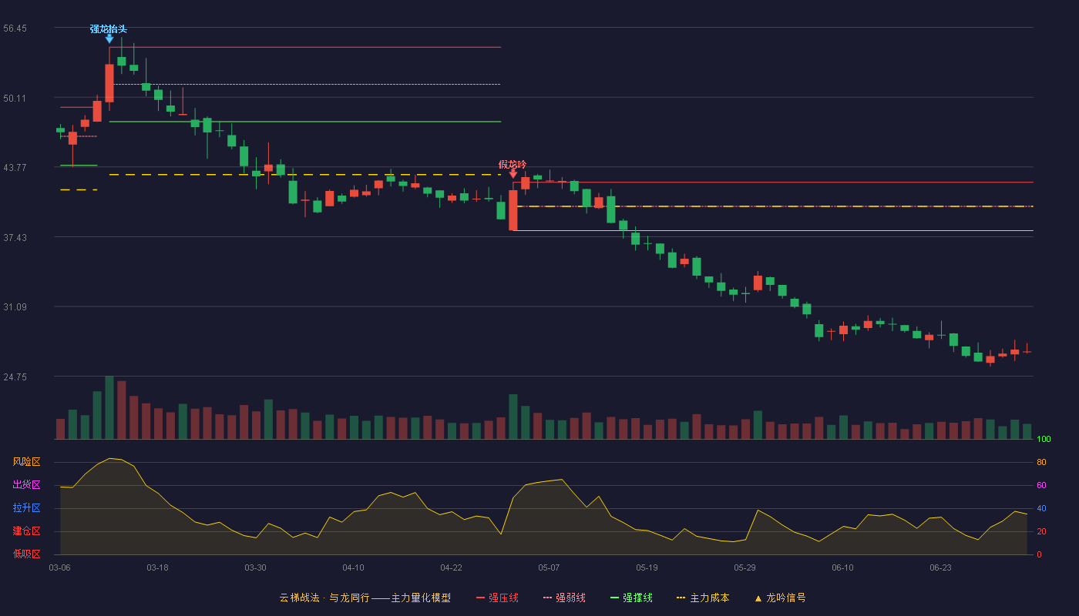Click the blue arrow under 强龙抬头

109,38
